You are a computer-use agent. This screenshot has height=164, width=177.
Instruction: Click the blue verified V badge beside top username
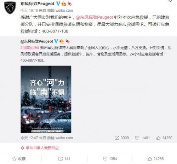tap(58, 4)
